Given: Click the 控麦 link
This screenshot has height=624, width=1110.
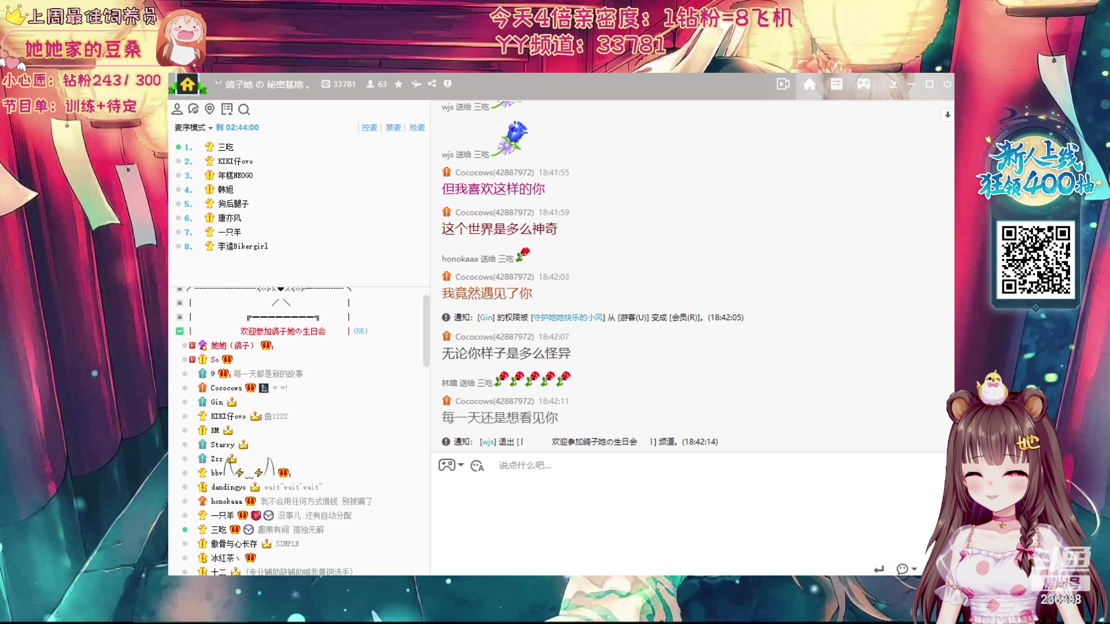Looking at the screenshot, I should tap(369, 128).
